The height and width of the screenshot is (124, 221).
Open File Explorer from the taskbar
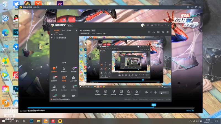coord(39,121)
